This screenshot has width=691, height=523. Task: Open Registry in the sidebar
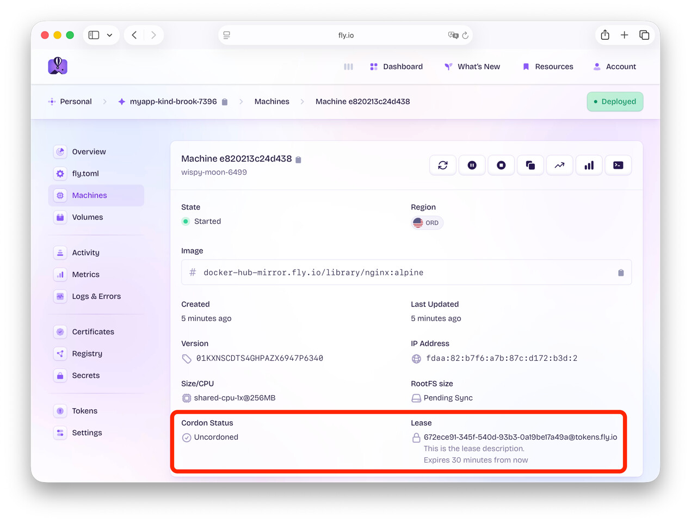point(96,353)
